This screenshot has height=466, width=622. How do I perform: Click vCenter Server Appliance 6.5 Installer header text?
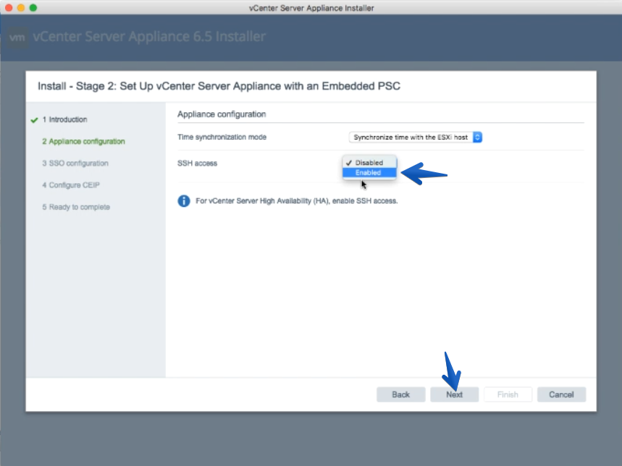click(149, 36)
